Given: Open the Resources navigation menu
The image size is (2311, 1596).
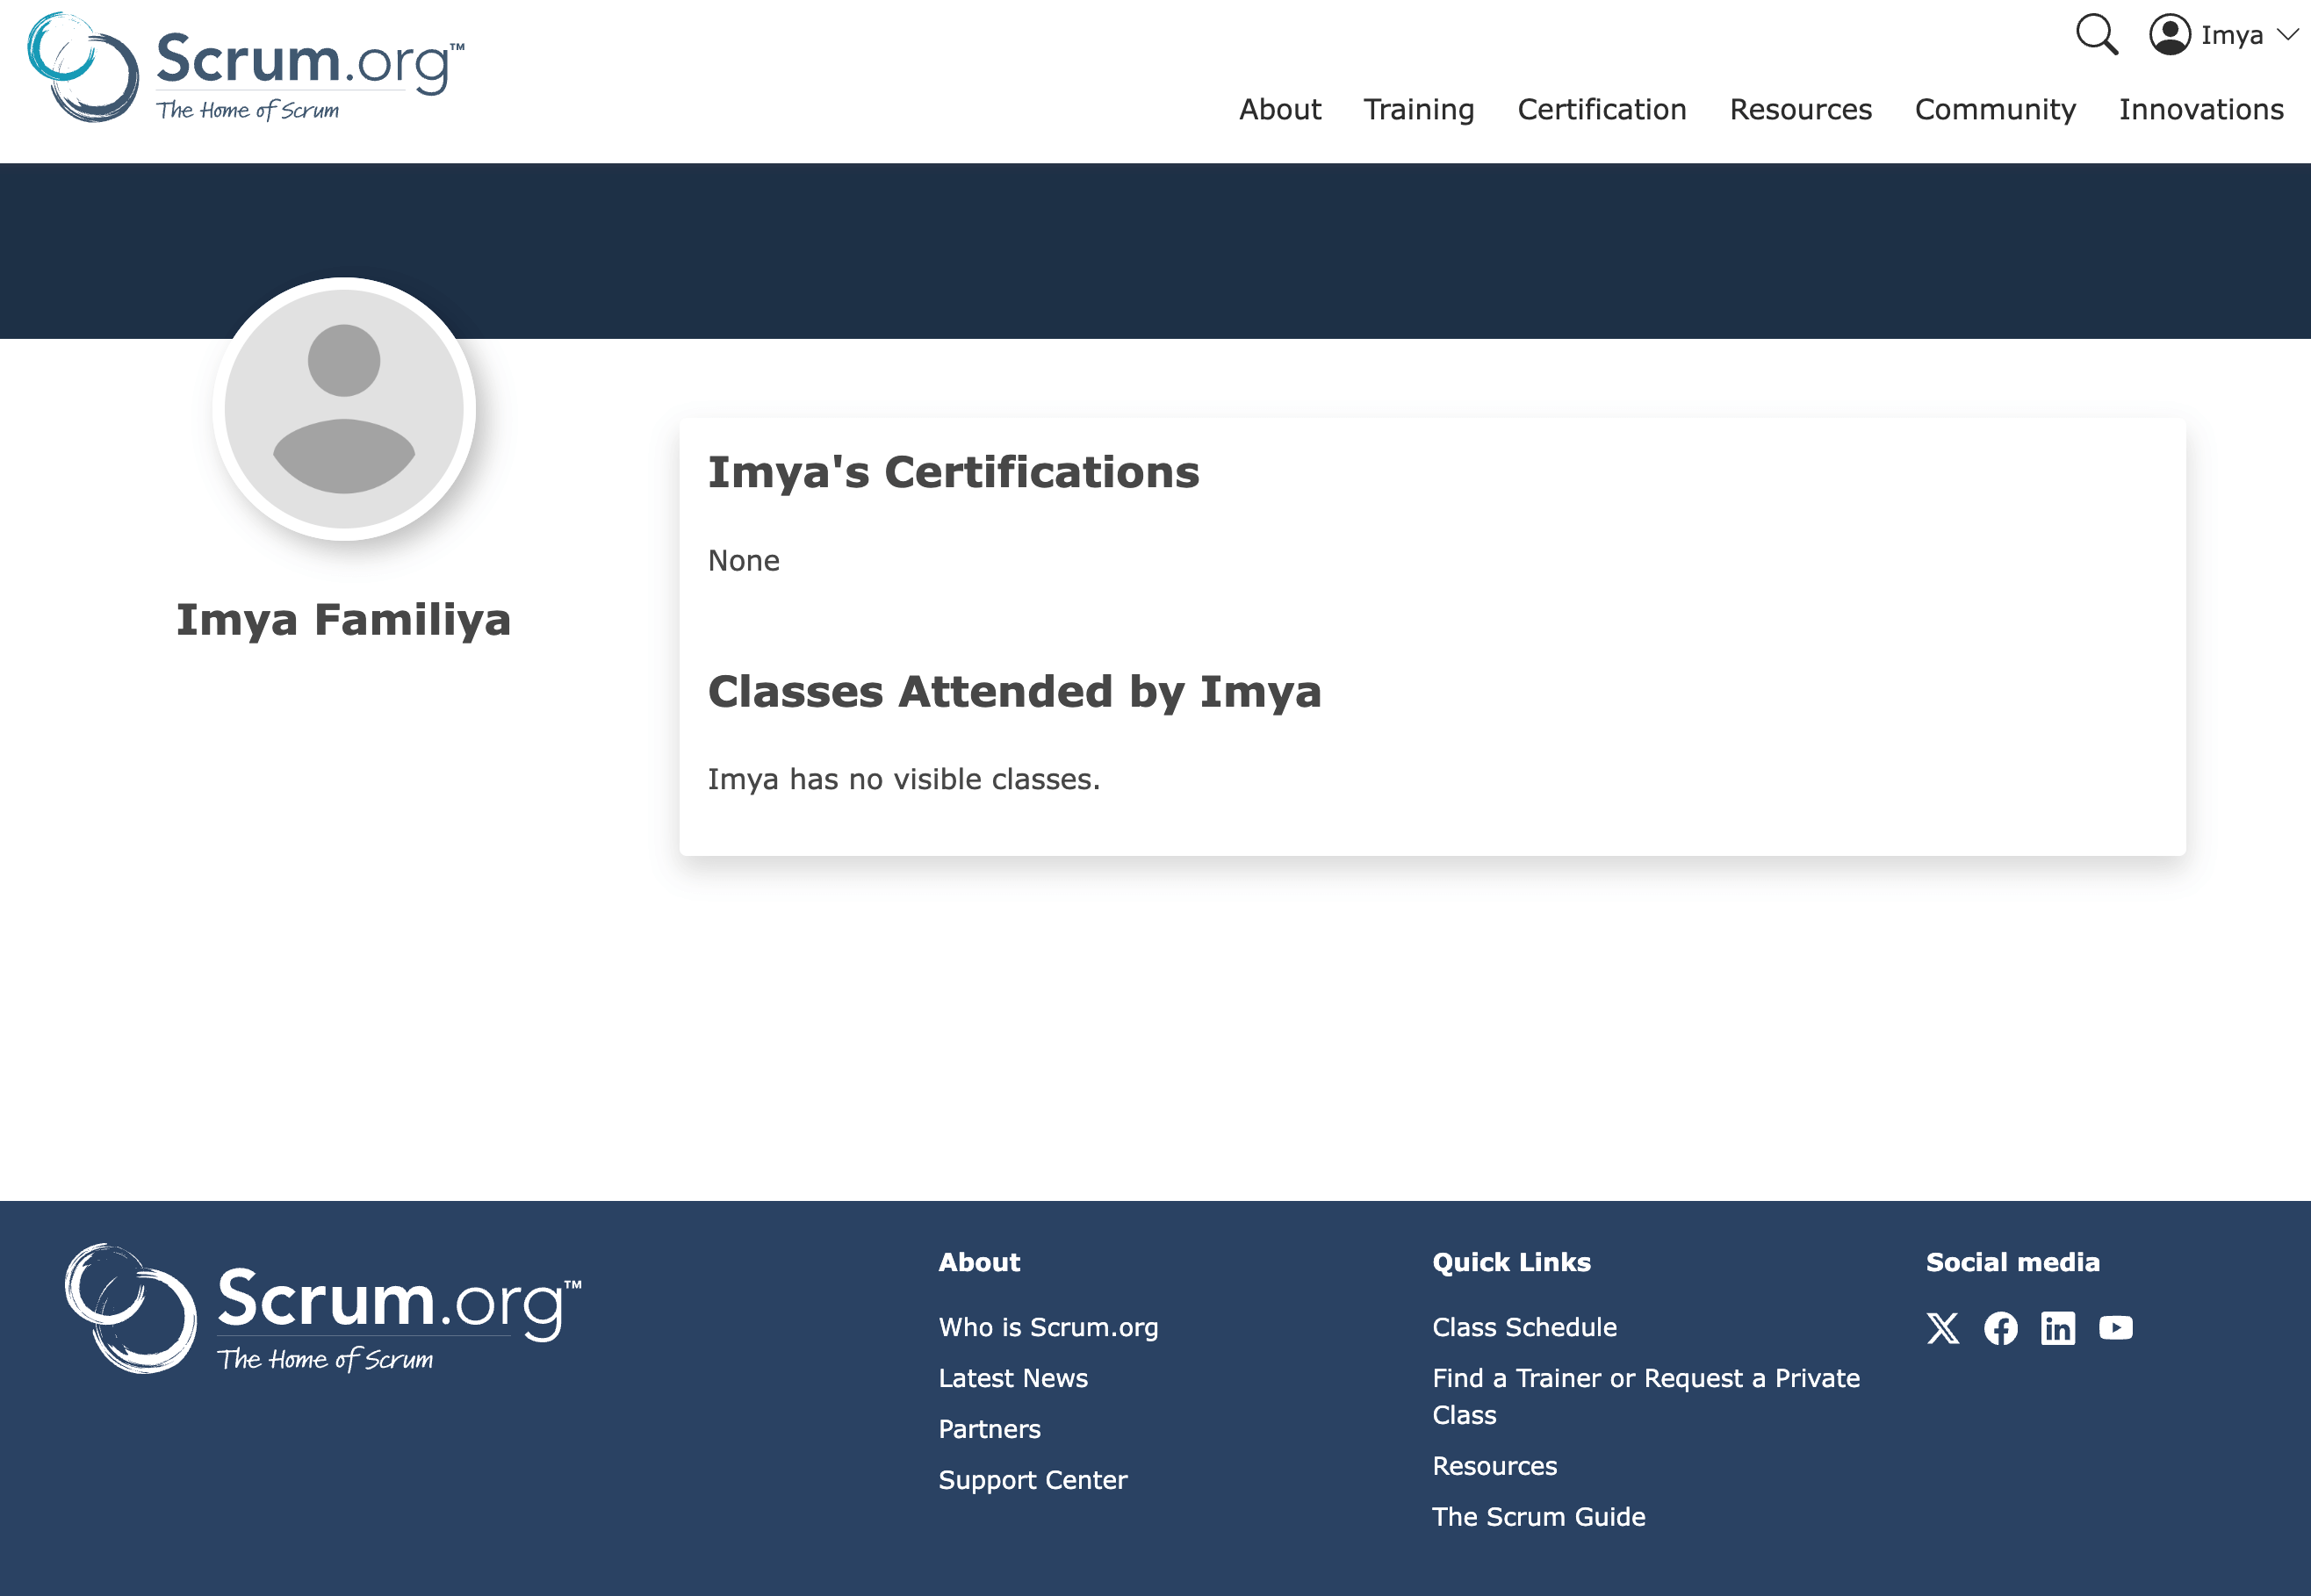Looking at the screenshot, I should click(x=1800, y=109).
